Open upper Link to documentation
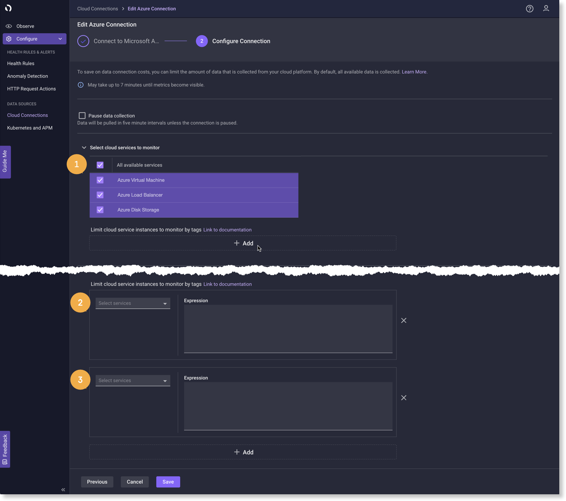566x501 pixels. (227, 230)
